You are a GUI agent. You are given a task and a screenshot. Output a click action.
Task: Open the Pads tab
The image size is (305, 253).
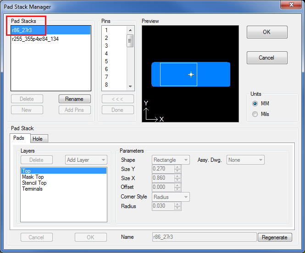[x=19, y=138]
